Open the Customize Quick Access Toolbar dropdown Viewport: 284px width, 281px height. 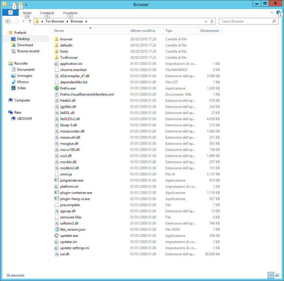[26, 5]
